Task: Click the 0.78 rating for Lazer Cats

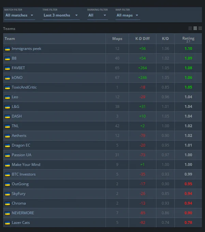Action: [188, 222]
